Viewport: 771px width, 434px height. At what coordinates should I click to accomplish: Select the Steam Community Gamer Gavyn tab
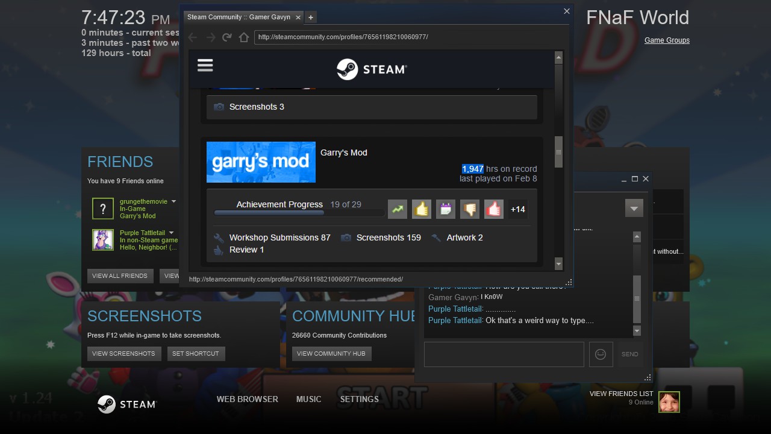click(238, 17)
